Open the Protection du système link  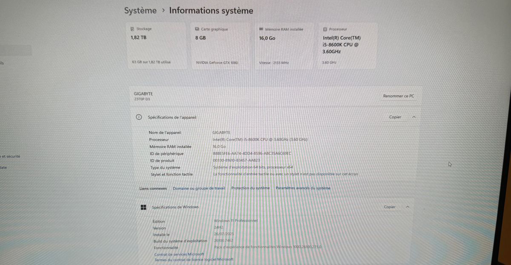[250, 188]
